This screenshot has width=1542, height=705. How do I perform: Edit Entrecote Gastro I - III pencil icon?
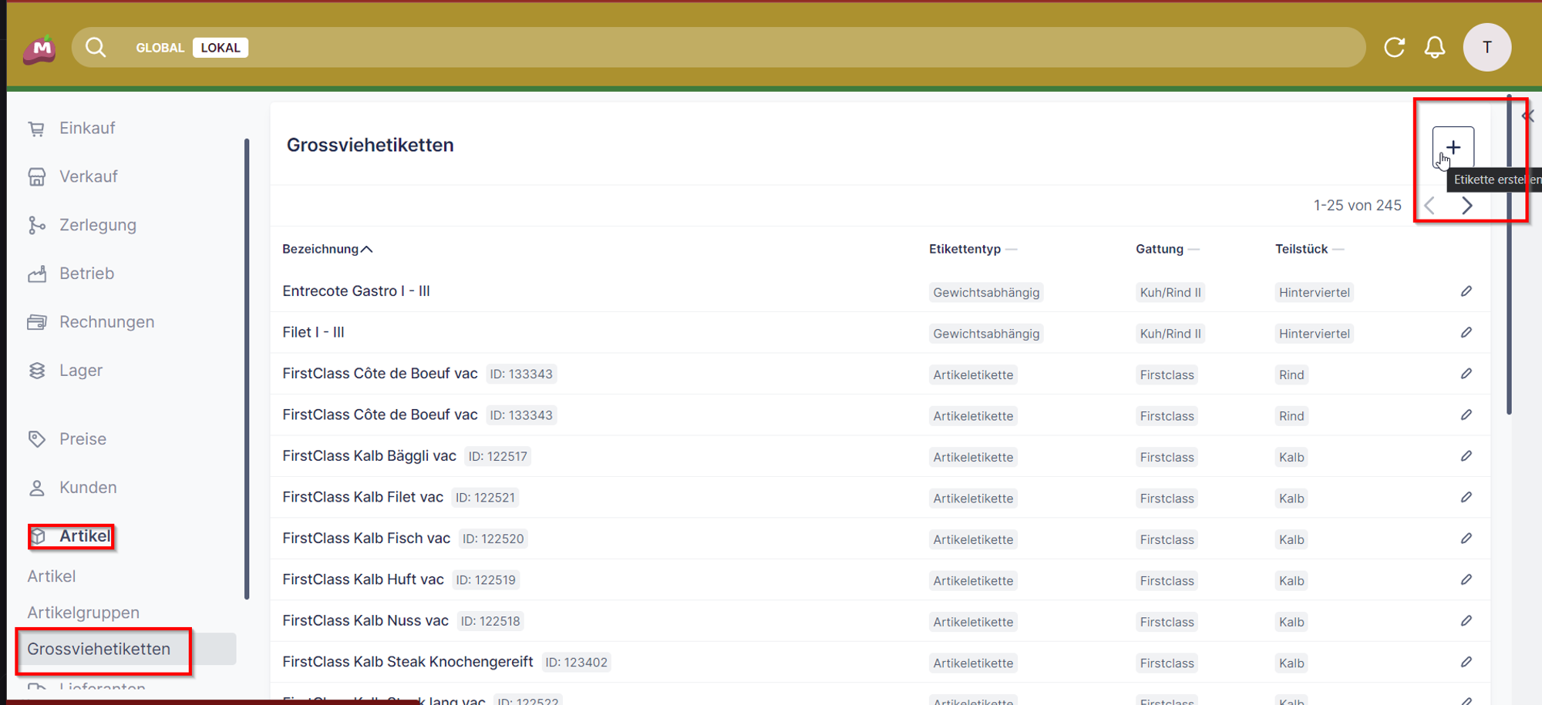click(x=1466, y=291)
